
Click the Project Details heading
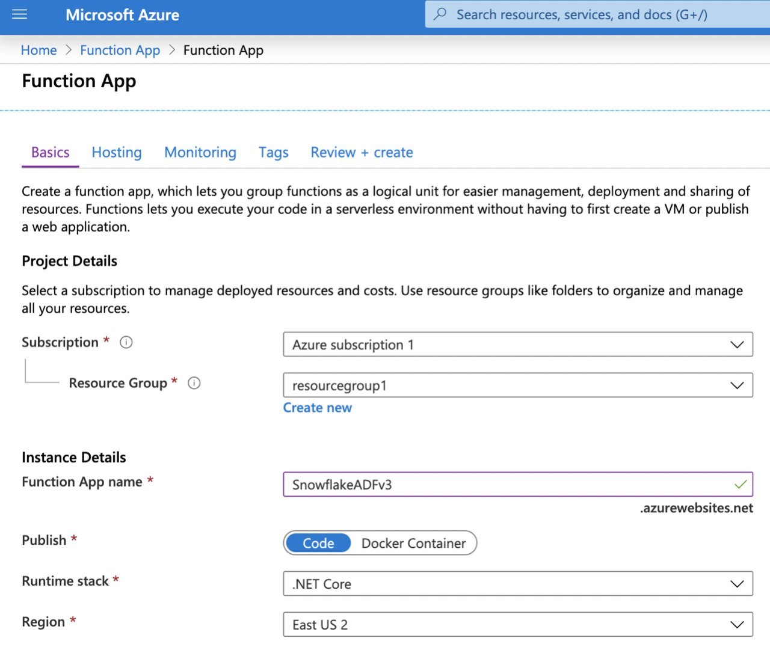[x=70, y=261]
